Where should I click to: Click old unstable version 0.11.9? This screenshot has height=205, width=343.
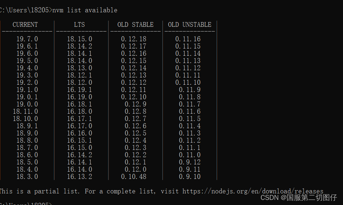pyautogui.click(x=190, y=90)
